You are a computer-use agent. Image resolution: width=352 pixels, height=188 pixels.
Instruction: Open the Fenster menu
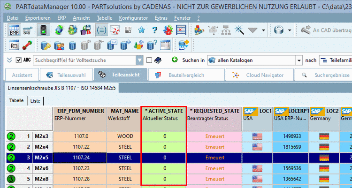point(182,18)
